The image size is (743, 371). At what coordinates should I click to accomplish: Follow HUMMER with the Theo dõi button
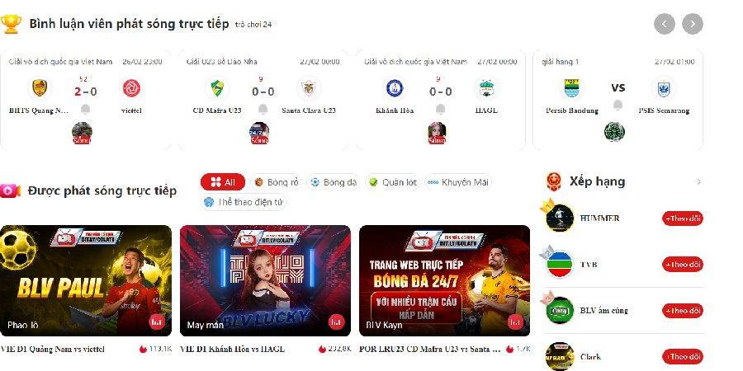pyautogui.click(x=683, y=218)
